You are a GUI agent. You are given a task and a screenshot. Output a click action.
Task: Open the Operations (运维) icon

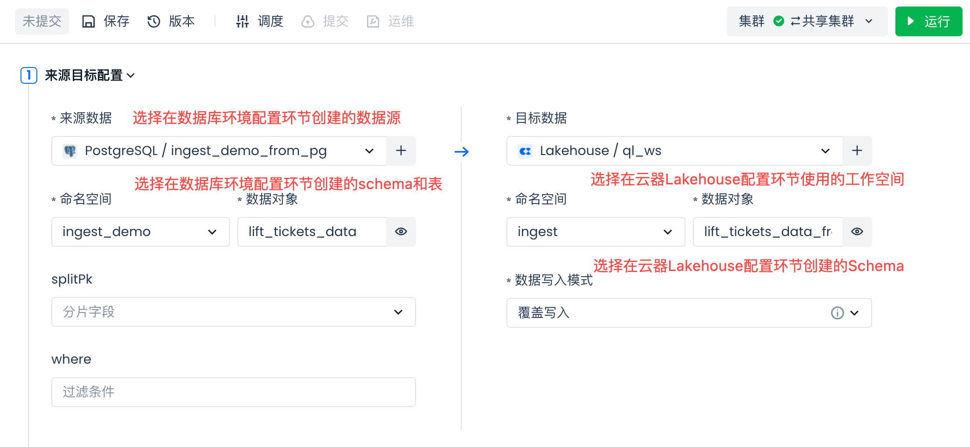pos(373,21)
